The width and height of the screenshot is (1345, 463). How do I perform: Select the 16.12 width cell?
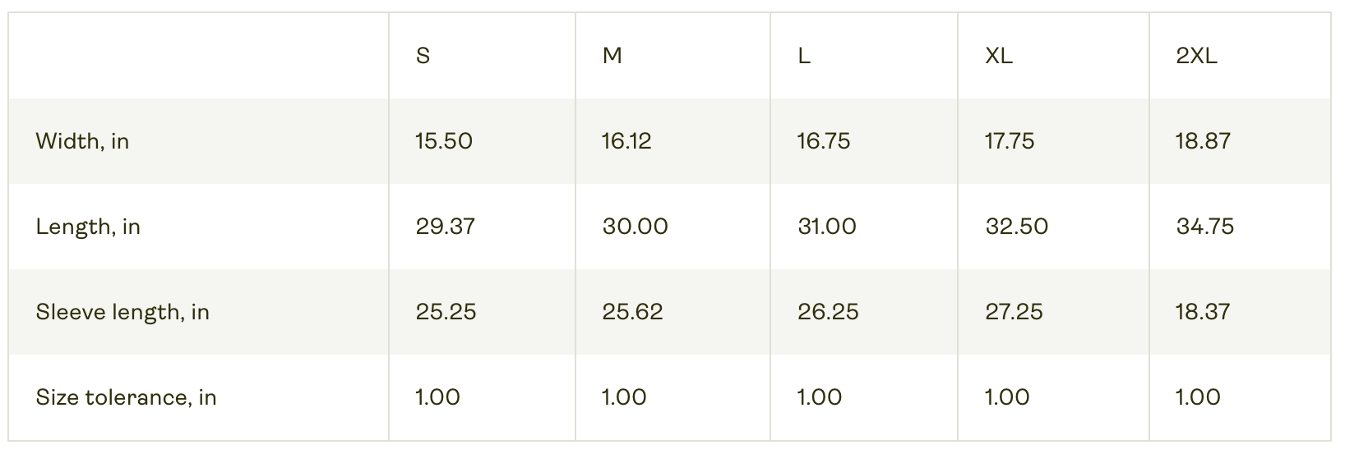pyautogui.click(x=626, y=141)
